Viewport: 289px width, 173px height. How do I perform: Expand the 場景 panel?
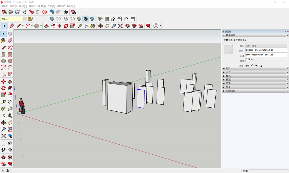click(224, 87)
